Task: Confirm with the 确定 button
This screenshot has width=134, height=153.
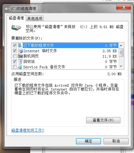Action: (x=88, y=141)
